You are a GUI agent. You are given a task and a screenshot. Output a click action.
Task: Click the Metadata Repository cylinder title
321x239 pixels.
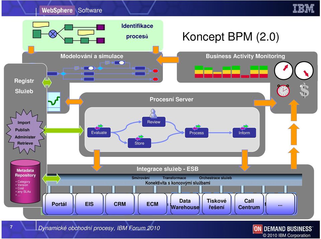point(25,173)
